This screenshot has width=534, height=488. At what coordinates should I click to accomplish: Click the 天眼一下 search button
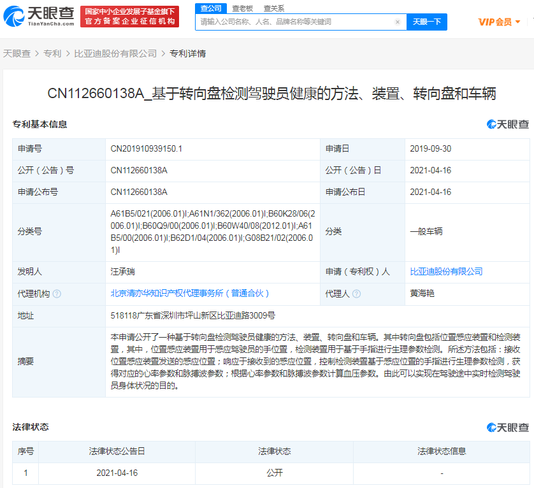(427, 22)
